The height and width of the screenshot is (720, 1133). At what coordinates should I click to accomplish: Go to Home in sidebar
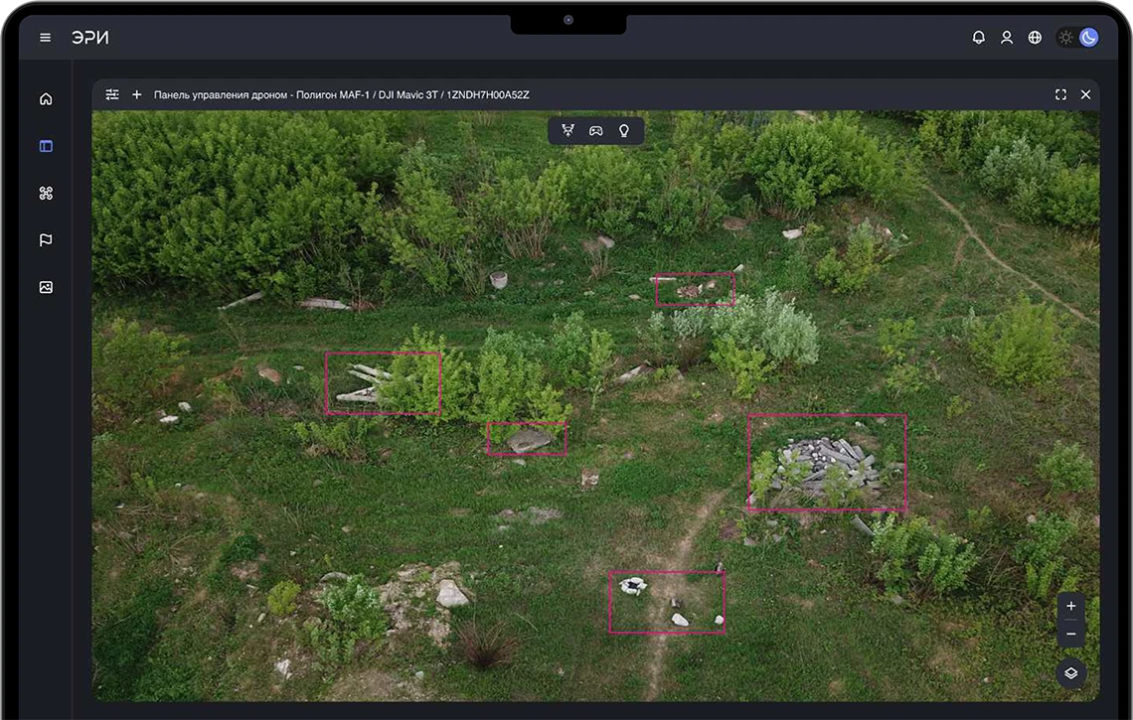point(46,99)
